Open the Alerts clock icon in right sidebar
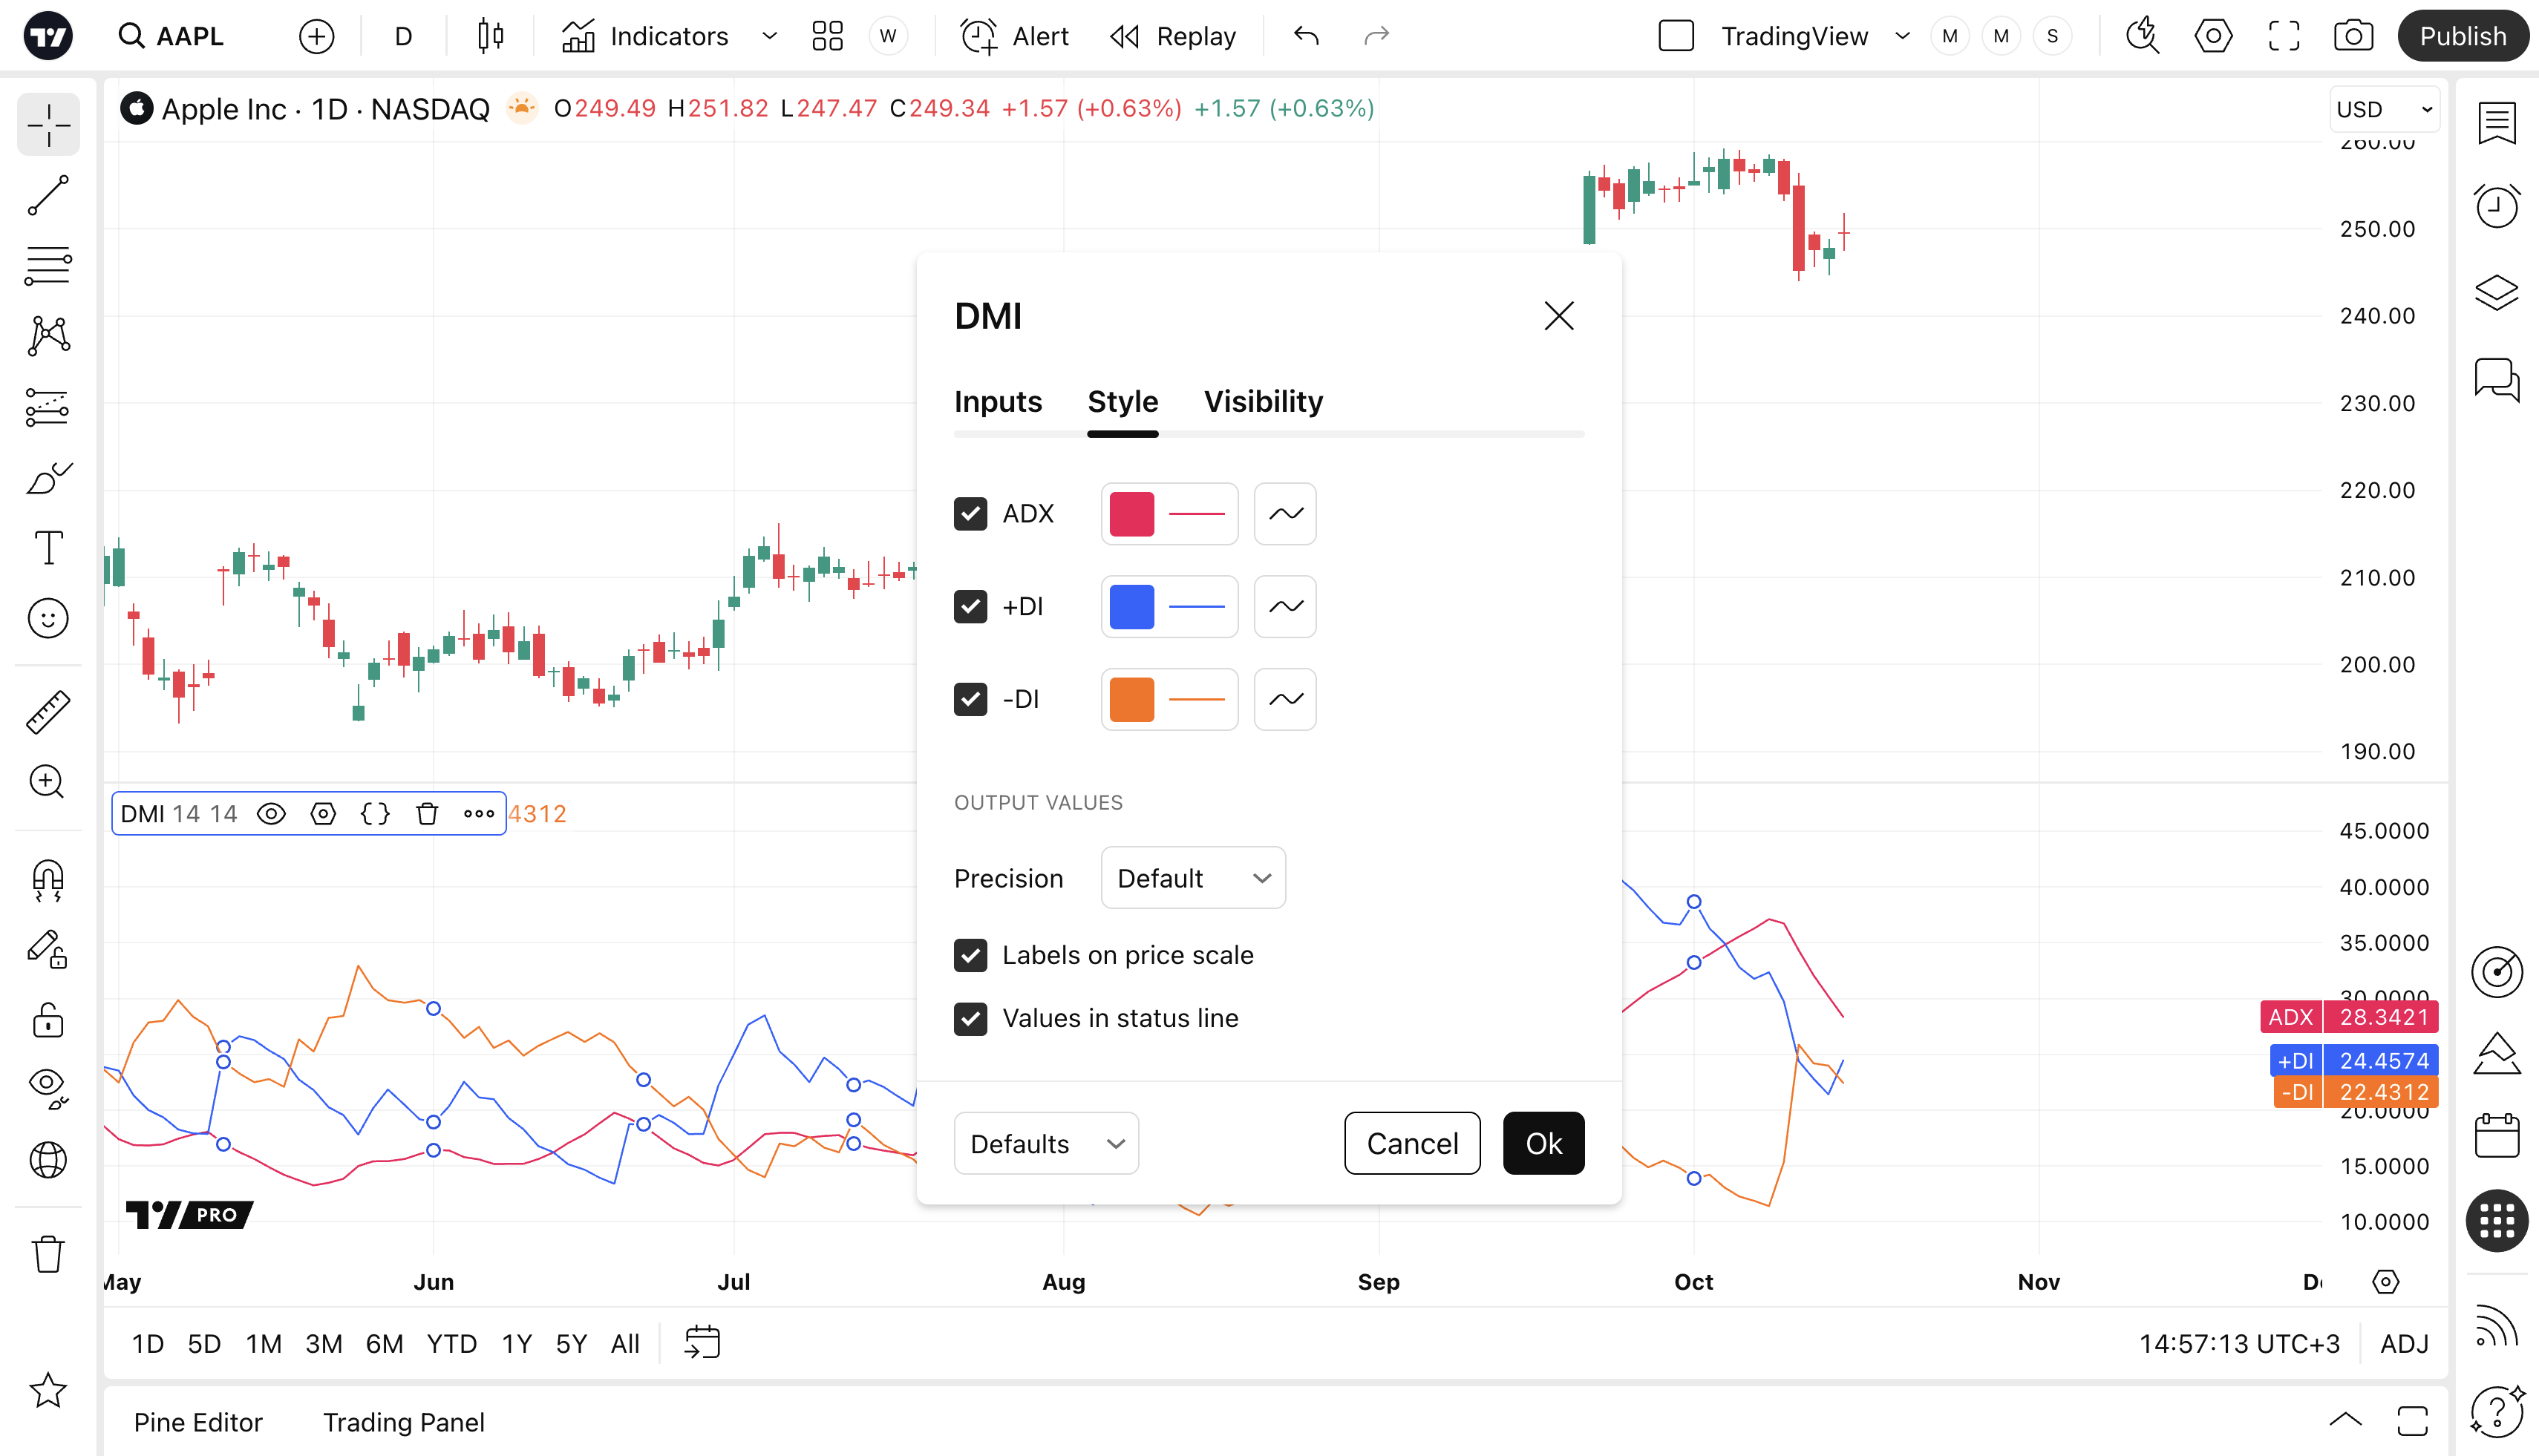2539x1456 pixels. (2496, 207)
